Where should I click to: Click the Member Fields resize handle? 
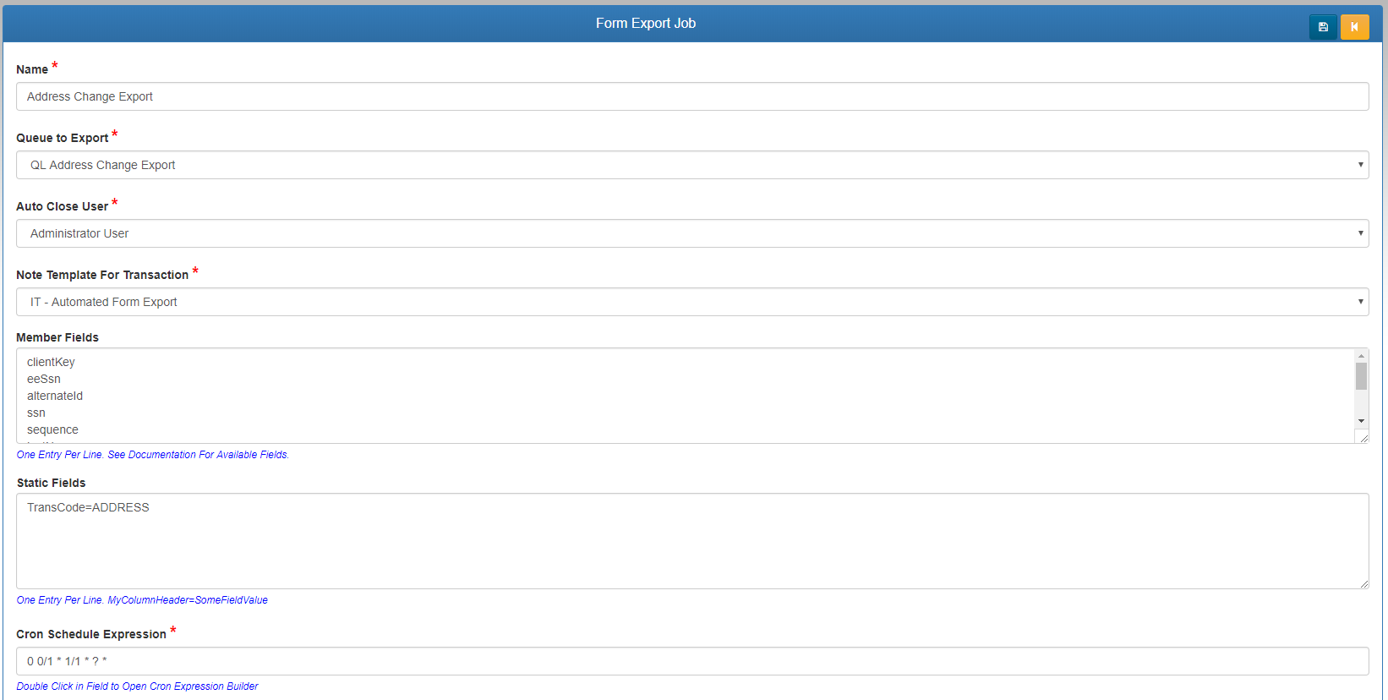click(1363, 437)
